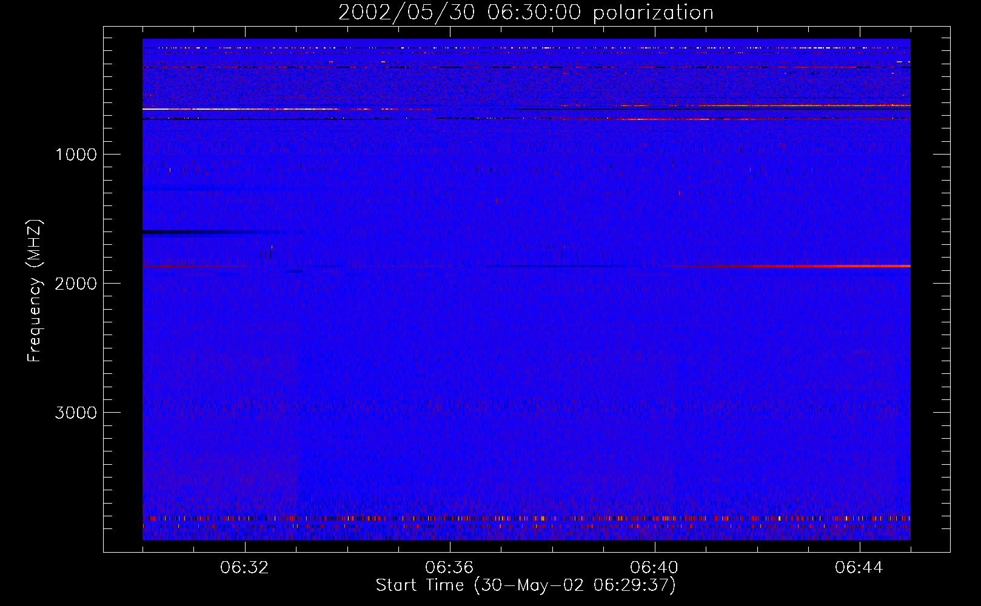Select the 3000 frequency axis label
981x606 pixels.
pos(76,413)
